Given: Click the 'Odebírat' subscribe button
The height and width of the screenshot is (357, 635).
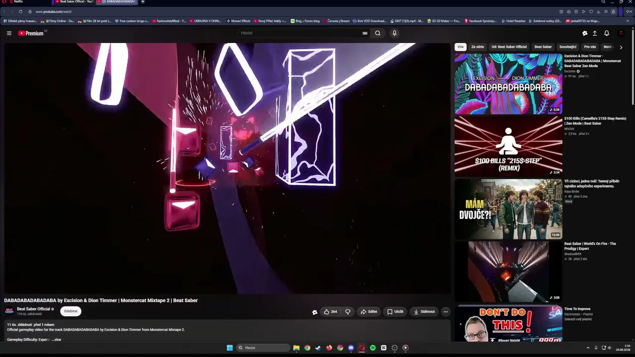Looking at the screenshot, I should 70,311.
